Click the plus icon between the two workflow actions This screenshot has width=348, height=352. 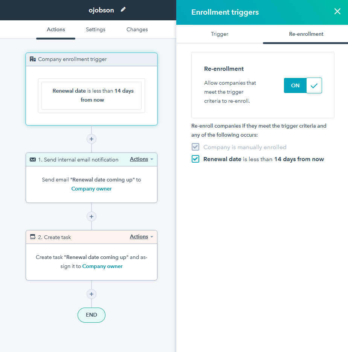(91, 216)
